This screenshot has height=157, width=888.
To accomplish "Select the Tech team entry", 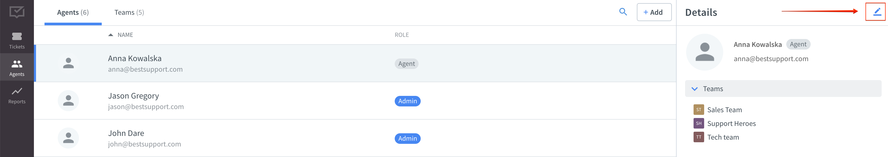I will (x=722, y=137).
